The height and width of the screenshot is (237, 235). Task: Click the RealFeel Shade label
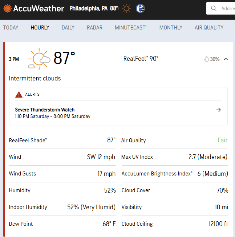coord(28,141)
